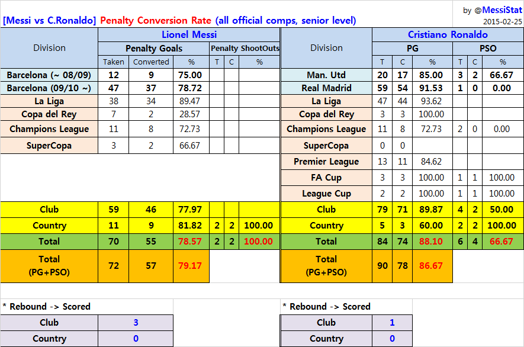Select the '28.57' Copa del Rey percentage
This screenshot has height=347, width=524.
pyautogui.click(x=191, y=114)
